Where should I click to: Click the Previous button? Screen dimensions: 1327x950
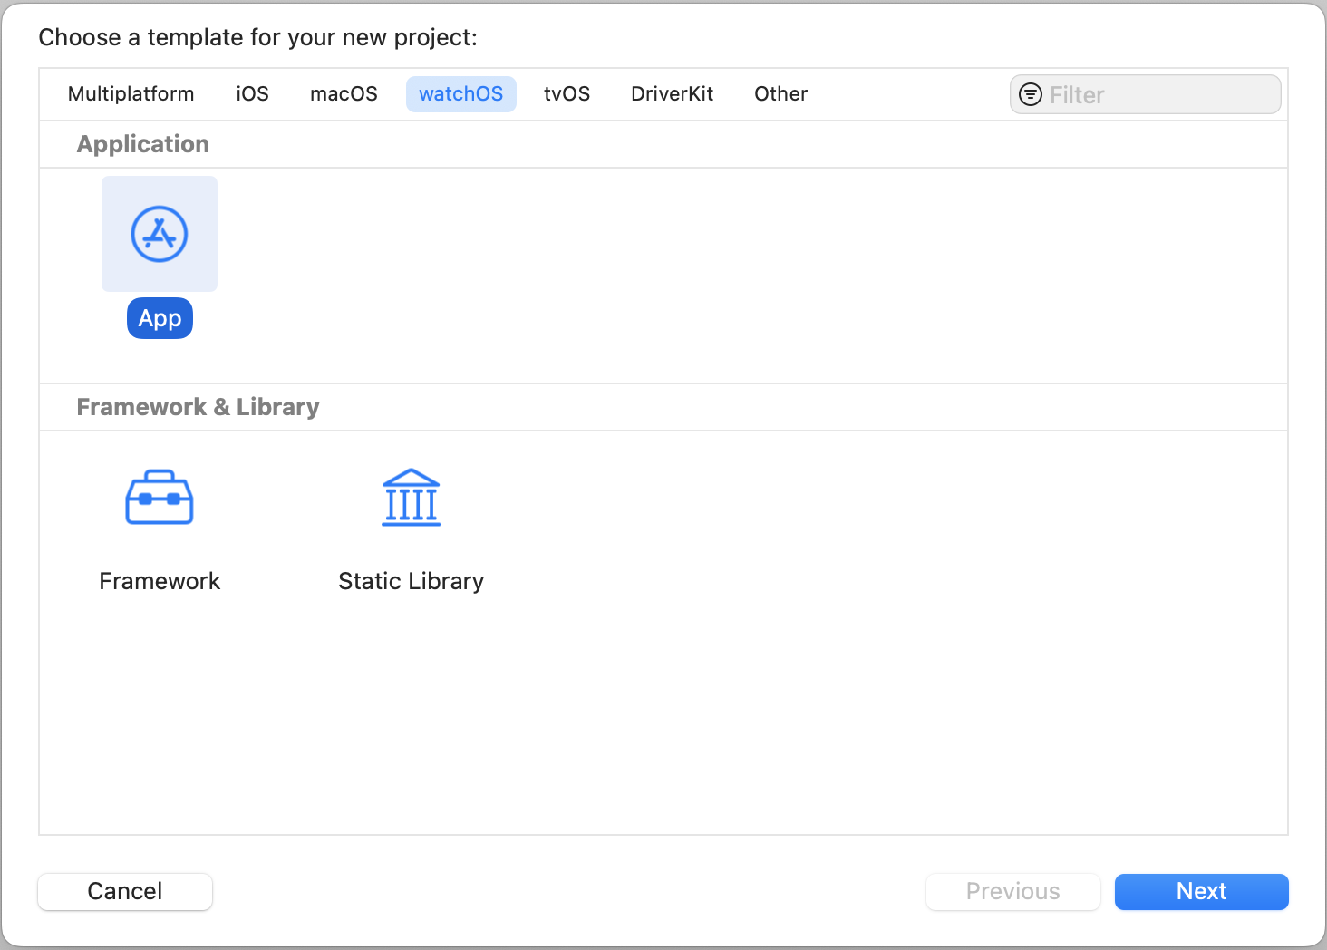coord(1012,891)
